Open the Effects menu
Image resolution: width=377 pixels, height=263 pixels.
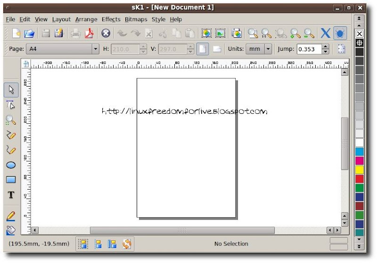(x=111, y=19)
